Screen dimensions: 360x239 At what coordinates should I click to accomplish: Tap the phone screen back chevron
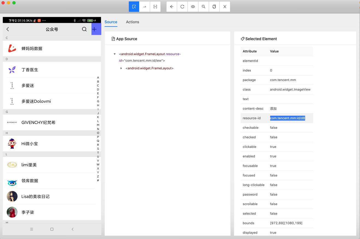pyautogui.click(x=8, y=29)
